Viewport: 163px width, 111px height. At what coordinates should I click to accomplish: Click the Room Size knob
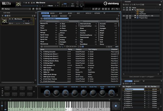coord(84,93)
